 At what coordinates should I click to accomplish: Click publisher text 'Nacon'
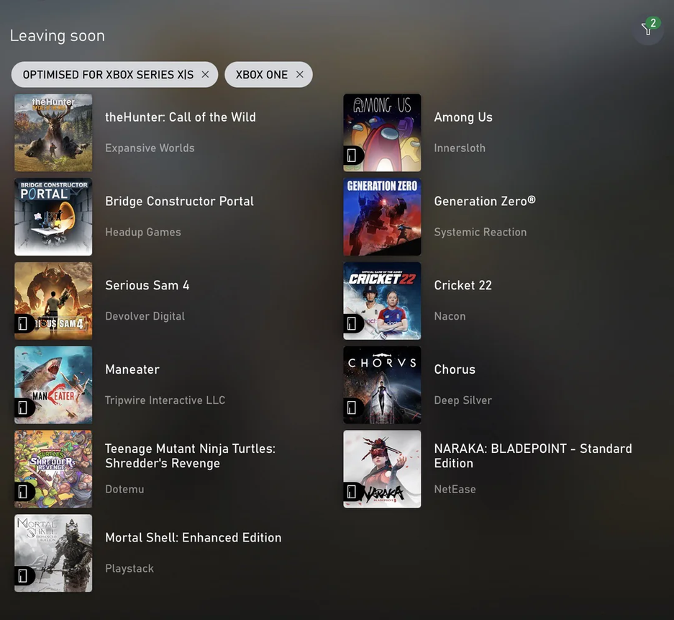450,316
